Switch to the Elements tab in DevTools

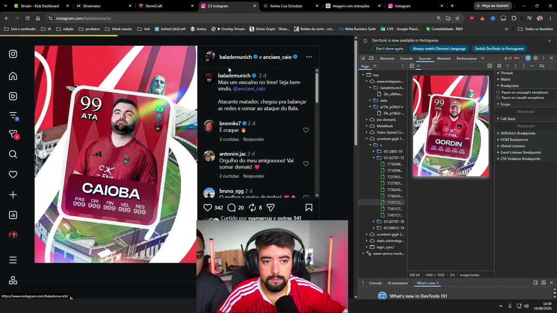click(387, 58)
